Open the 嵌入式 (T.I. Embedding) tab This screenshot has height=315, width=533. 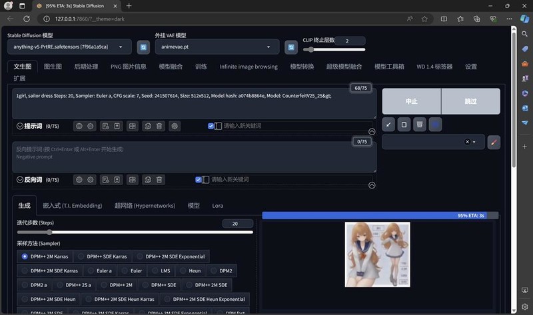(73, 206)
